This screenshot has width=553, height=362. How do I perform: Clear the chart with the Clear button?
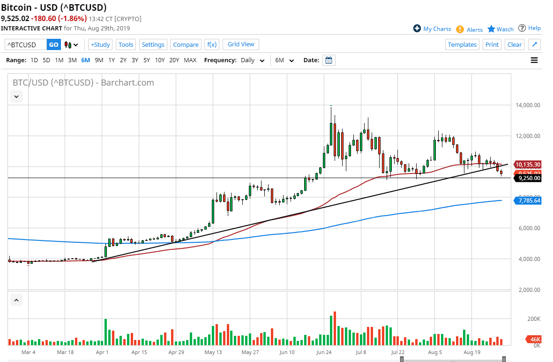click(514, 44)
